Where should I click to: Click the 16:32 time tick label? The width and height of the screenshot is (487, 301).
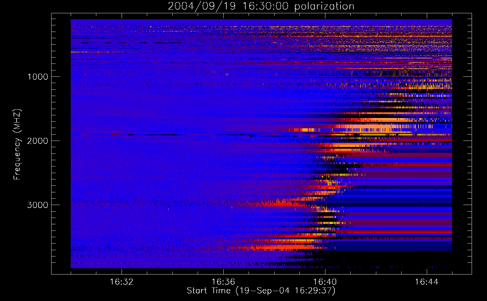point(122,282)
